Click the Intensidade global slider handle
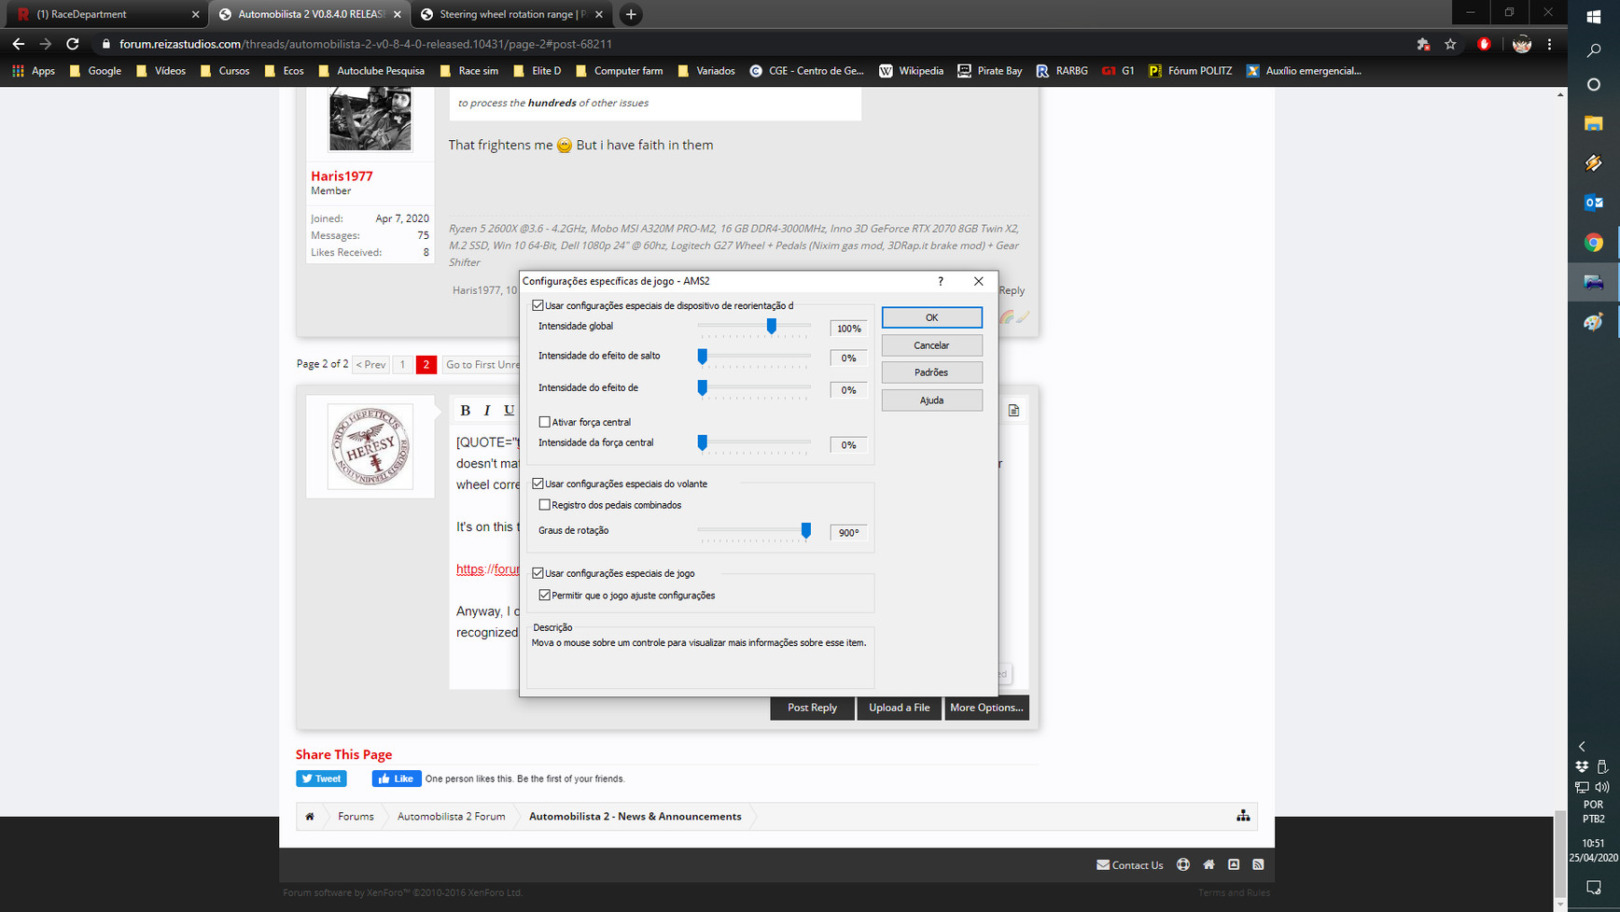 (772, 326)
